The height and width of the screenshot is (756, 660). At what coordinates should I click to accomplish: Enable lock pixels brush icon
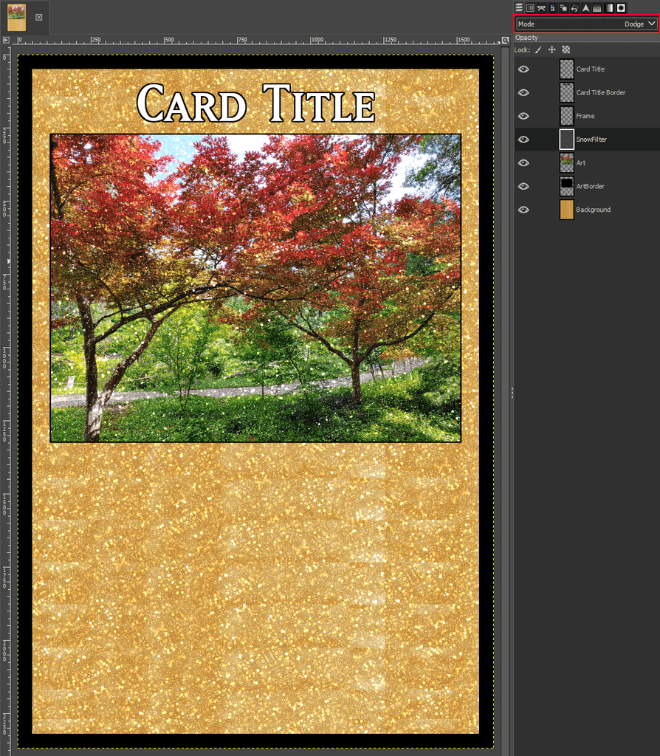[x=538, y=49]
